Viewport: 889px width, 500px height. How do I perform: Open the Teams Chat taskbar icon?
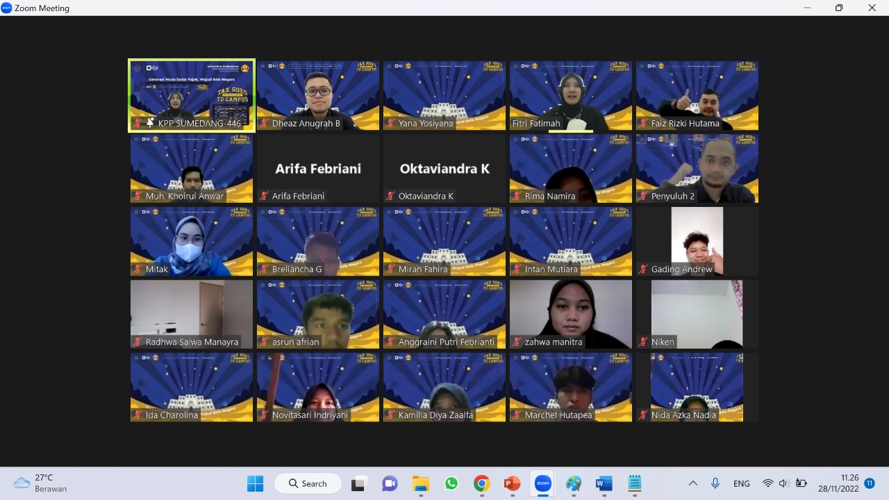[390, 483]
